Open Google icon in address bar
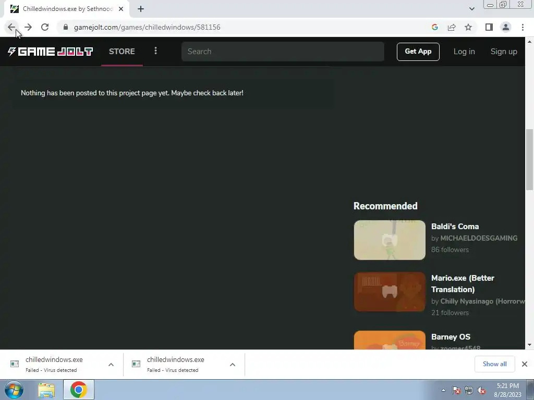 (x=434, y=27)
